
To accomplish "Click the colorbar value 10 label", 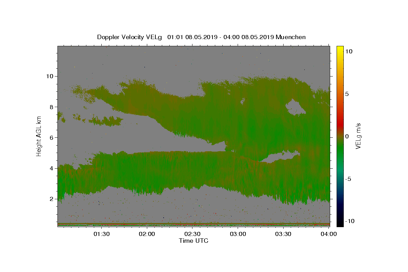I will (x=348, y=51).
